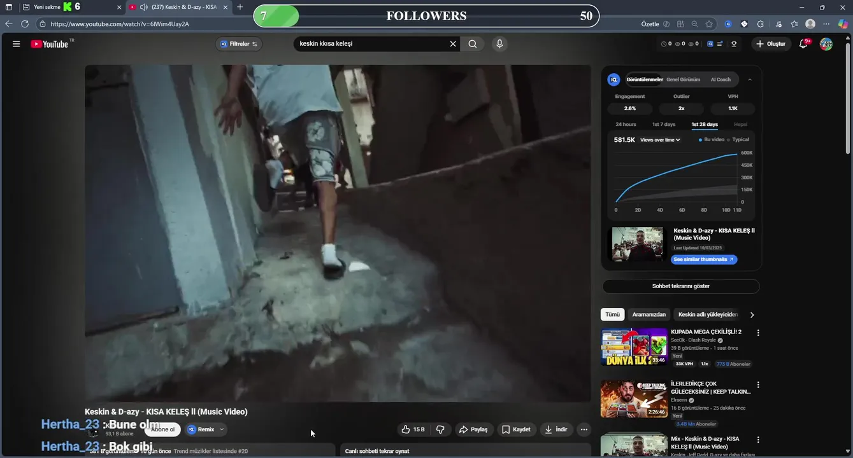Show more category chips with the right arrow
The image size is (853, 458).
click(752, 315)
